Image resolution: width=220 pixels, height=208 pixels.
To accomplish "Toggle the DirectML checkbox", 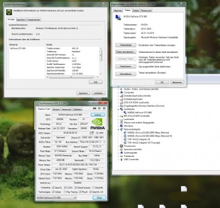I will point(94,188).
